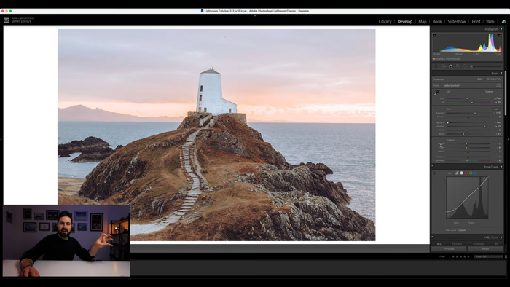Pick the White Balance Selector eyedropper

(436, 93)
